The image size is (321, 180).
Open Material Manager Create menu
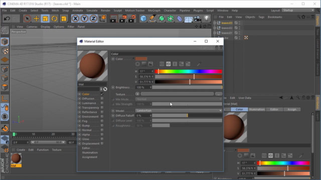pyautogui.click(x=21, y=150)
